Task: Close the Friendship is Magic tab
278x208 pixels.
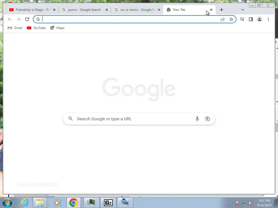Action: [54, 10]
